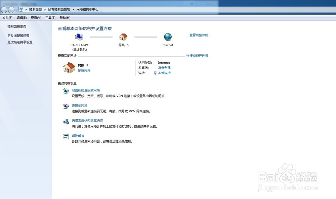Click the 访问类型 Internet value

(x=164, y=63)
